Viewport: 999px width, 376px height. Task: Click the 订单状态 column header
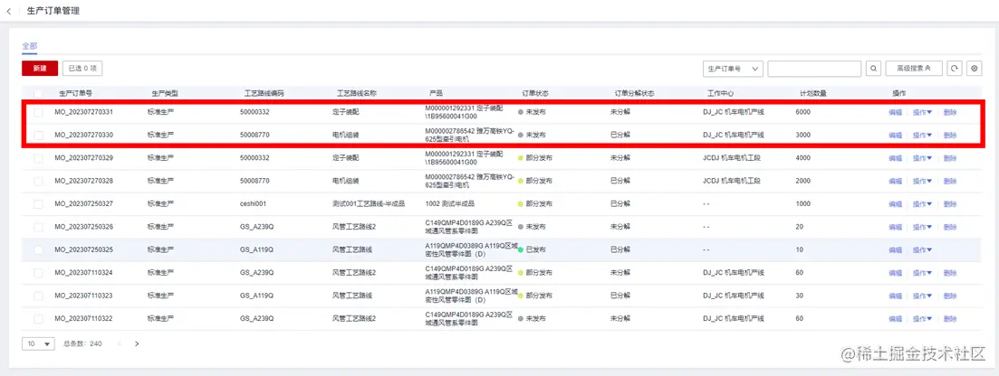(x=534, y=93)
